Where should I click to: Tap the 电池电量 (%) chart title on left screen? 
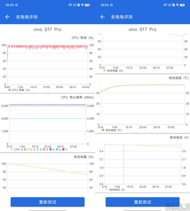(84, 157)
